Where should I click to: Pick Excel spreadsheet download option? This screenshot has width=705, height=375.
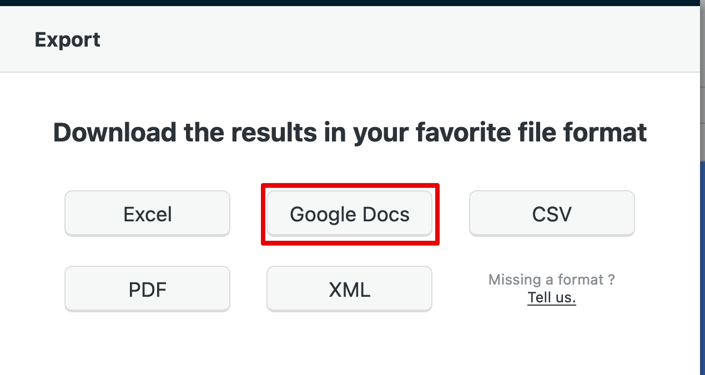(x=147, y=214)
